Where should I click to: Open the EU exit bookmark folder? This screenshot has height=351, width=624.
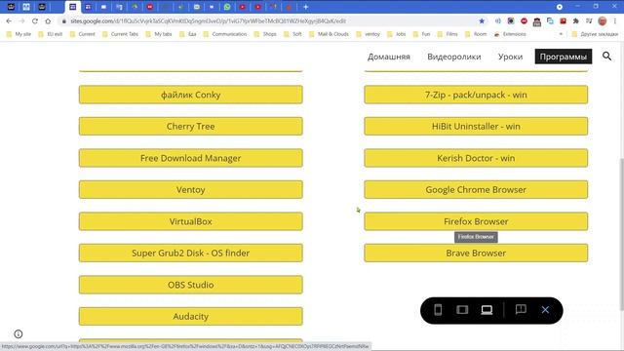point(51,34)
